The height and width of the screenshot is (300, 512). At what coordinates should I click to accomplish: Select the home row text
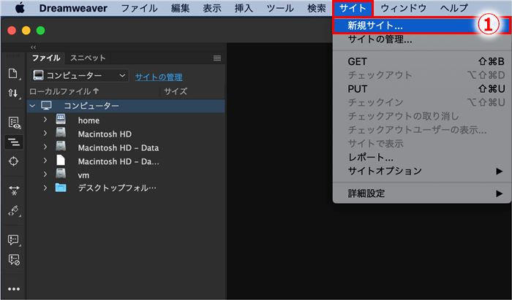pos(89,120)
